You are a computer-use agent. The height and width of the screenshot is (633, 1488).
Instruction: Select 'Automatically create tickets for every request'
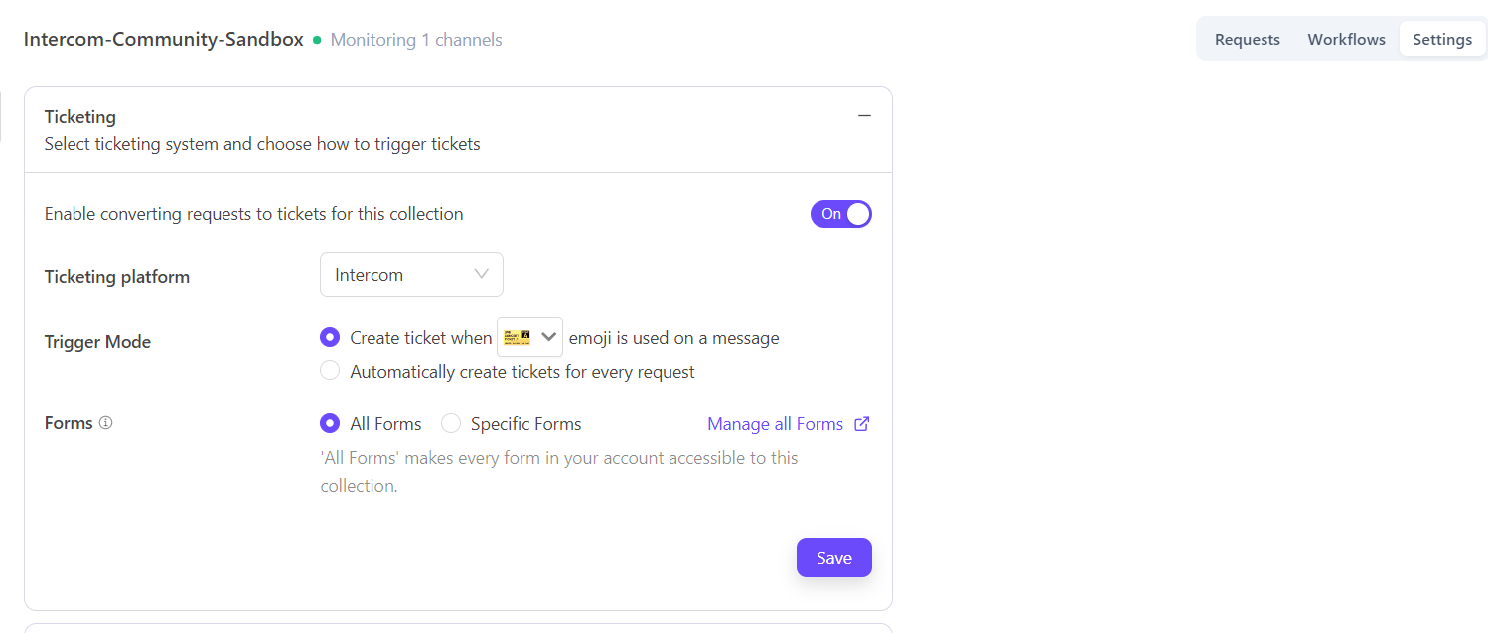coord(330,372)
